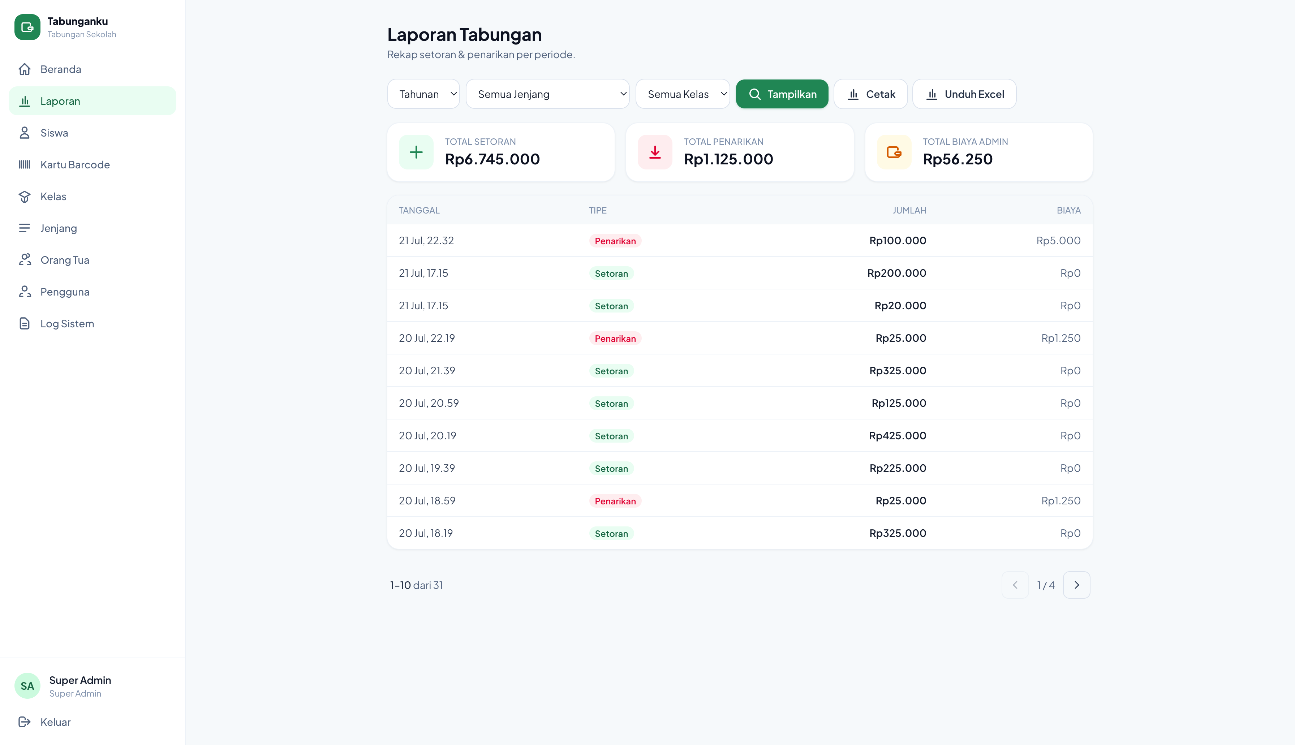Expand the Semua Jenjang dropdown
The image size is (1295, 745).
(x=547, y=94)
